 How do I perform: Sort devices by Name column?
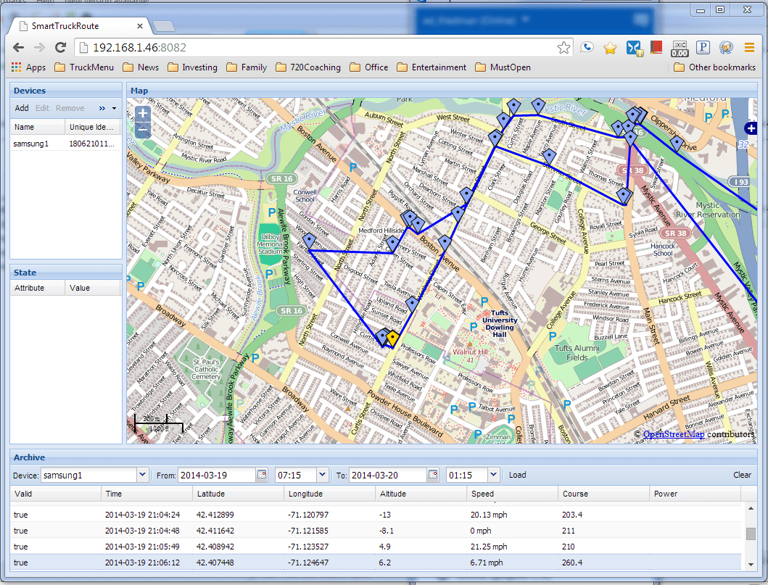click(38, 127)
